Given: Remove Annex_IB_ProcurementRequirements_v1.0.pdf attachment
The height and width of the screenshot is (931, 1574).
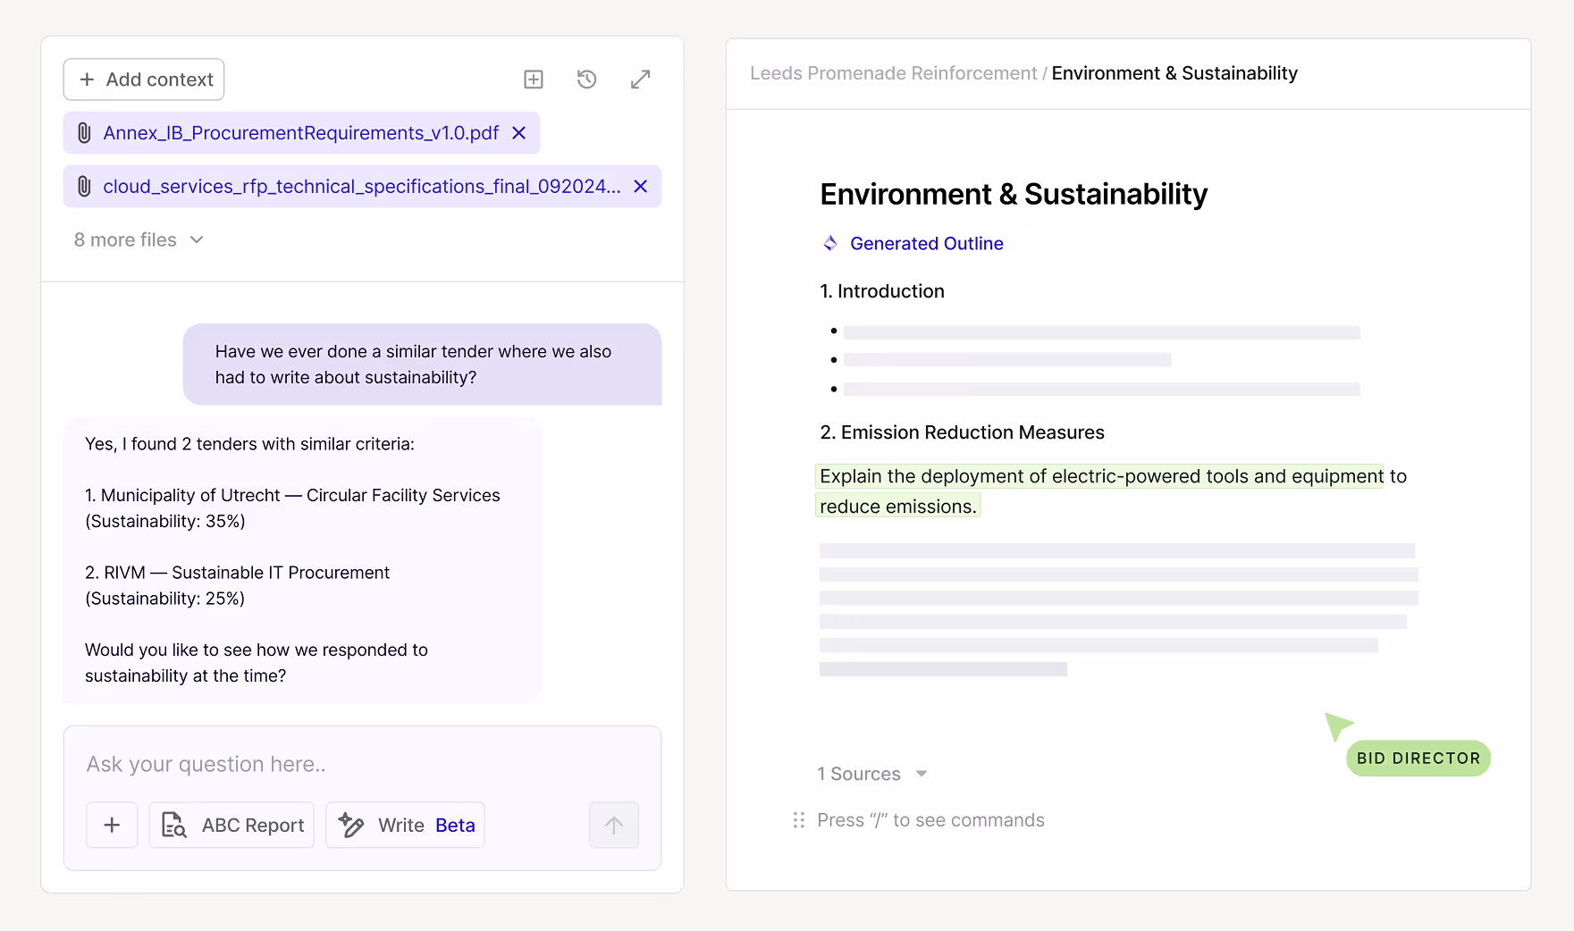Looking at the screenshot, I should point(518,133).
